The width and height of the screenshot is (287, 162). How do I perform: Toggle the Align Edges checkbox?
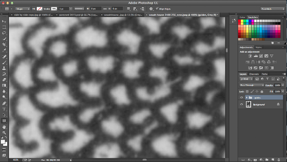pos(157,9)
